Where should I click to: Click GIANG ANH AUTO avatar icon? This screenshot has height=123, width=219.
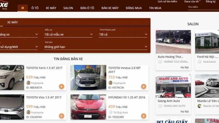coord(160,106)
